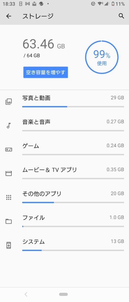Tap the 写真と動画 usage progress bar
Screen dimensions: 129x302
tap(73, 106)
